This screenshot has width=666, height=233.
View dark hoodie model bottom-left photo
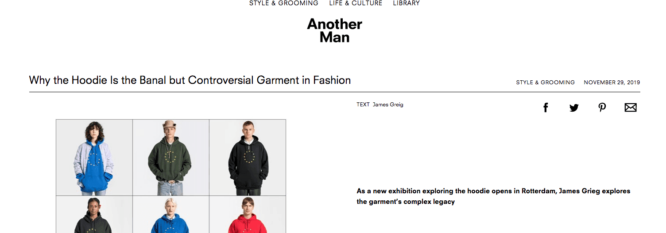pos(94,214)
